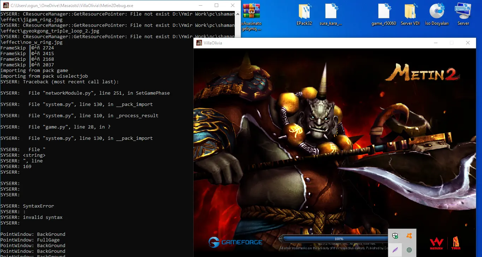Image resolution: width=482 pixels, height=257 pixels.
Task: Close the Metin2Debug.exe console window
Action: 233,6
